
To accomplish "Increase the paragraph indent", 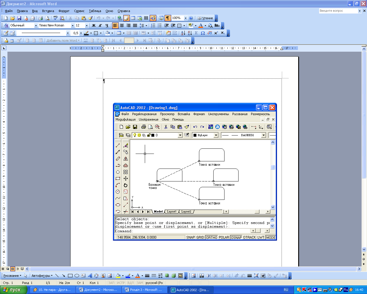I will click(x=173, y=26).
